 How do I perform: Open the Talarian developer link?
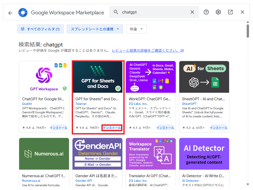click(x=81, y=104)
